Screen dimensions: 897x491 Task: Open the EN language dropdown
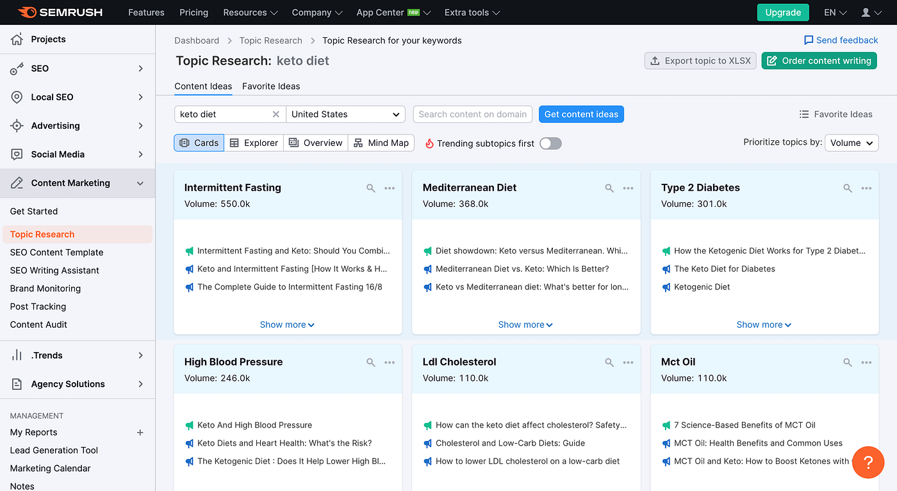835,12
